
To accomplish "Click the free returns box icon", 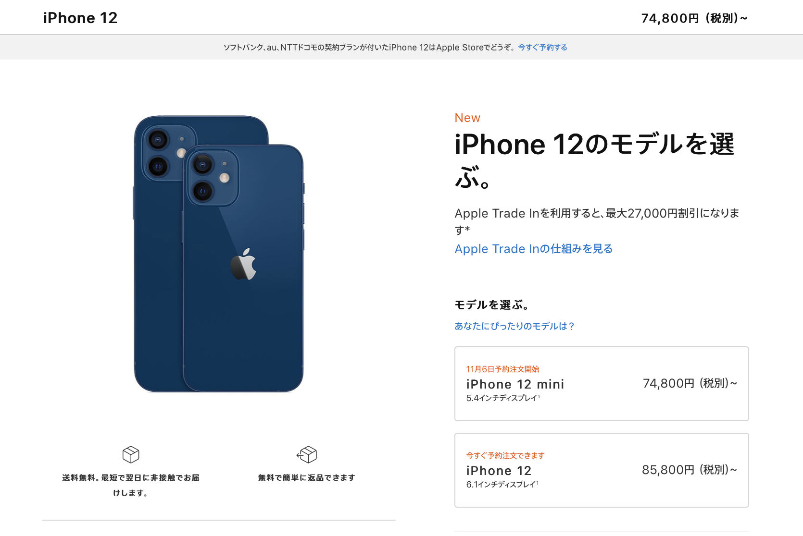I will point(307,454).
